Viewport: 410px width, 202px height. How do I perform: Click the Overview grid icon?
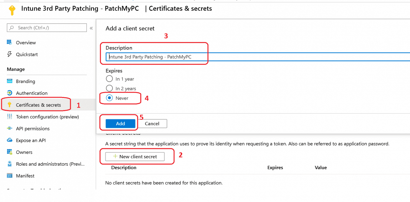pyautogui.click(x=10, y=42)
